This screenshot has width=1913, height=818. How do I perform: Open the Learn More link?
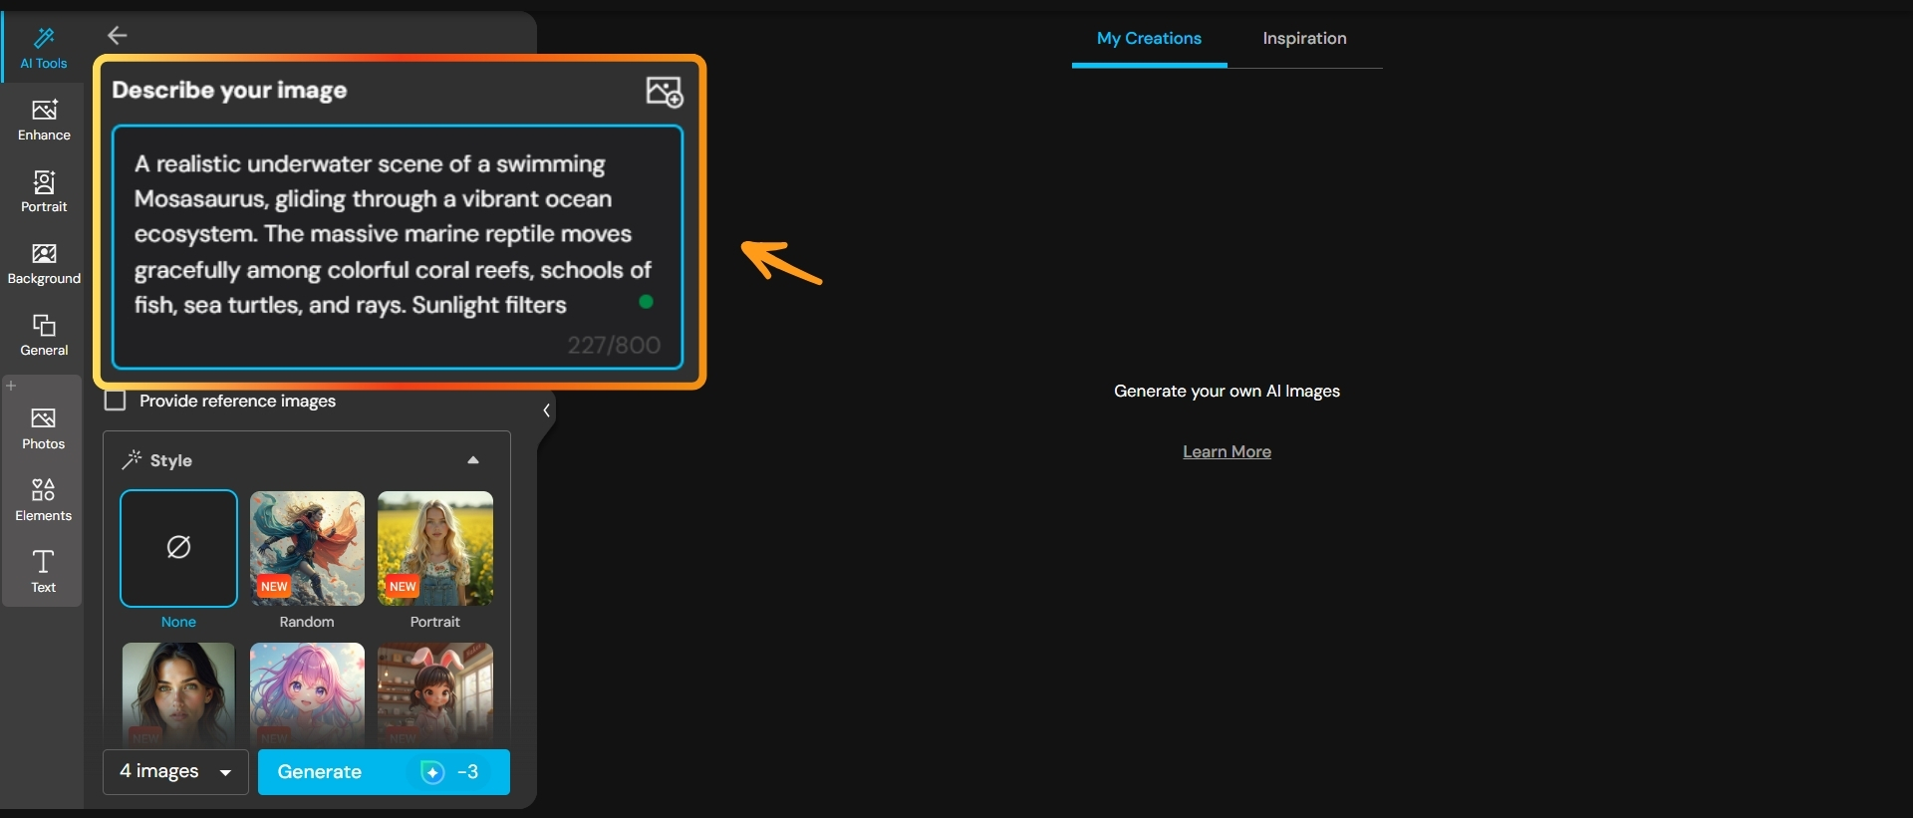pos(1227,451)
